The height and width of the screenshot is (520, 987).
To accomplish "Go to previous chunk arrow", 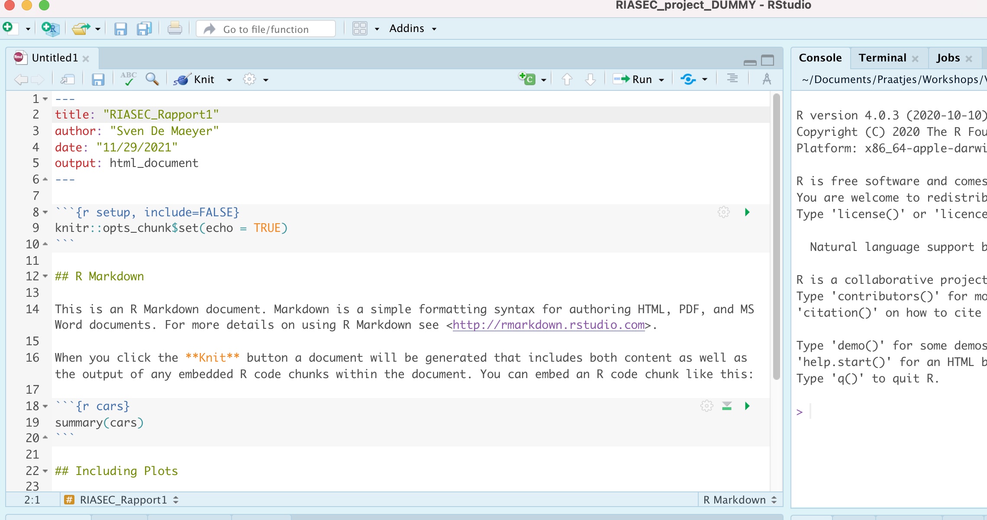I will click(x=567, y=79).
